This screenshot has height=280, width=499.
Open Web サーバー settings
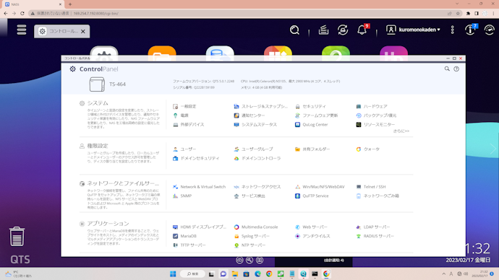pyautogui.click(x=311, y=227)
